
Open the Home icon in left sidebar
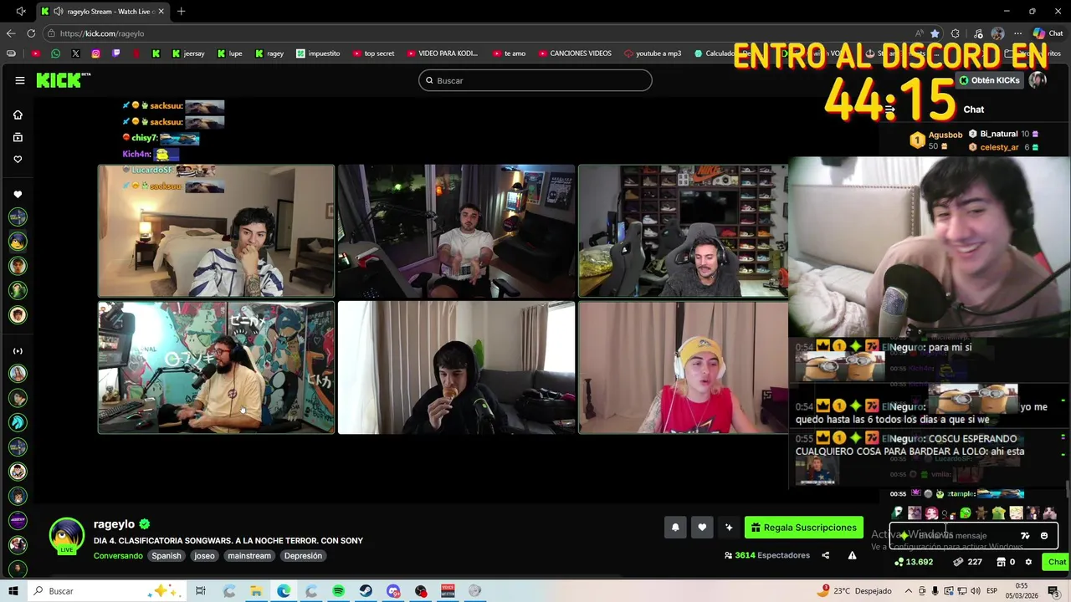click(x=18, y=115)
